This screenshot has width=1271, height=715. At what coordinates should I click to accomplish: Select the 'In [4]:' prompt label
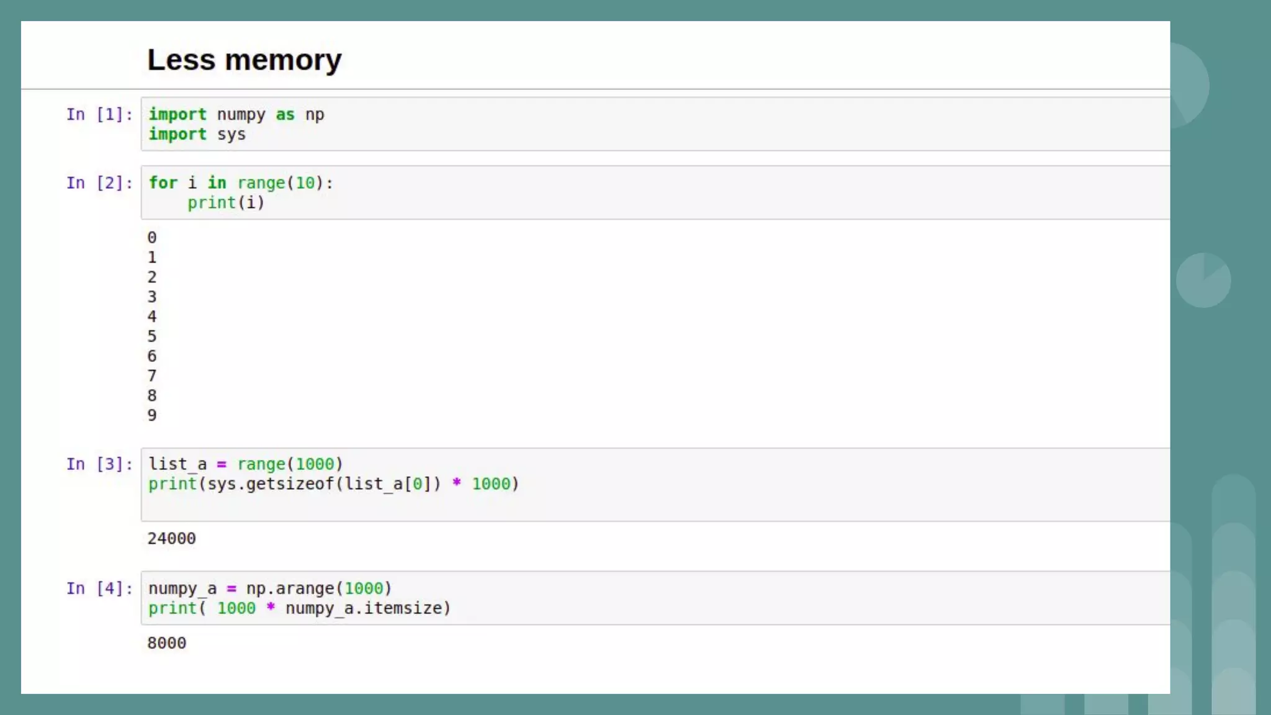click(x=99, y=588)
